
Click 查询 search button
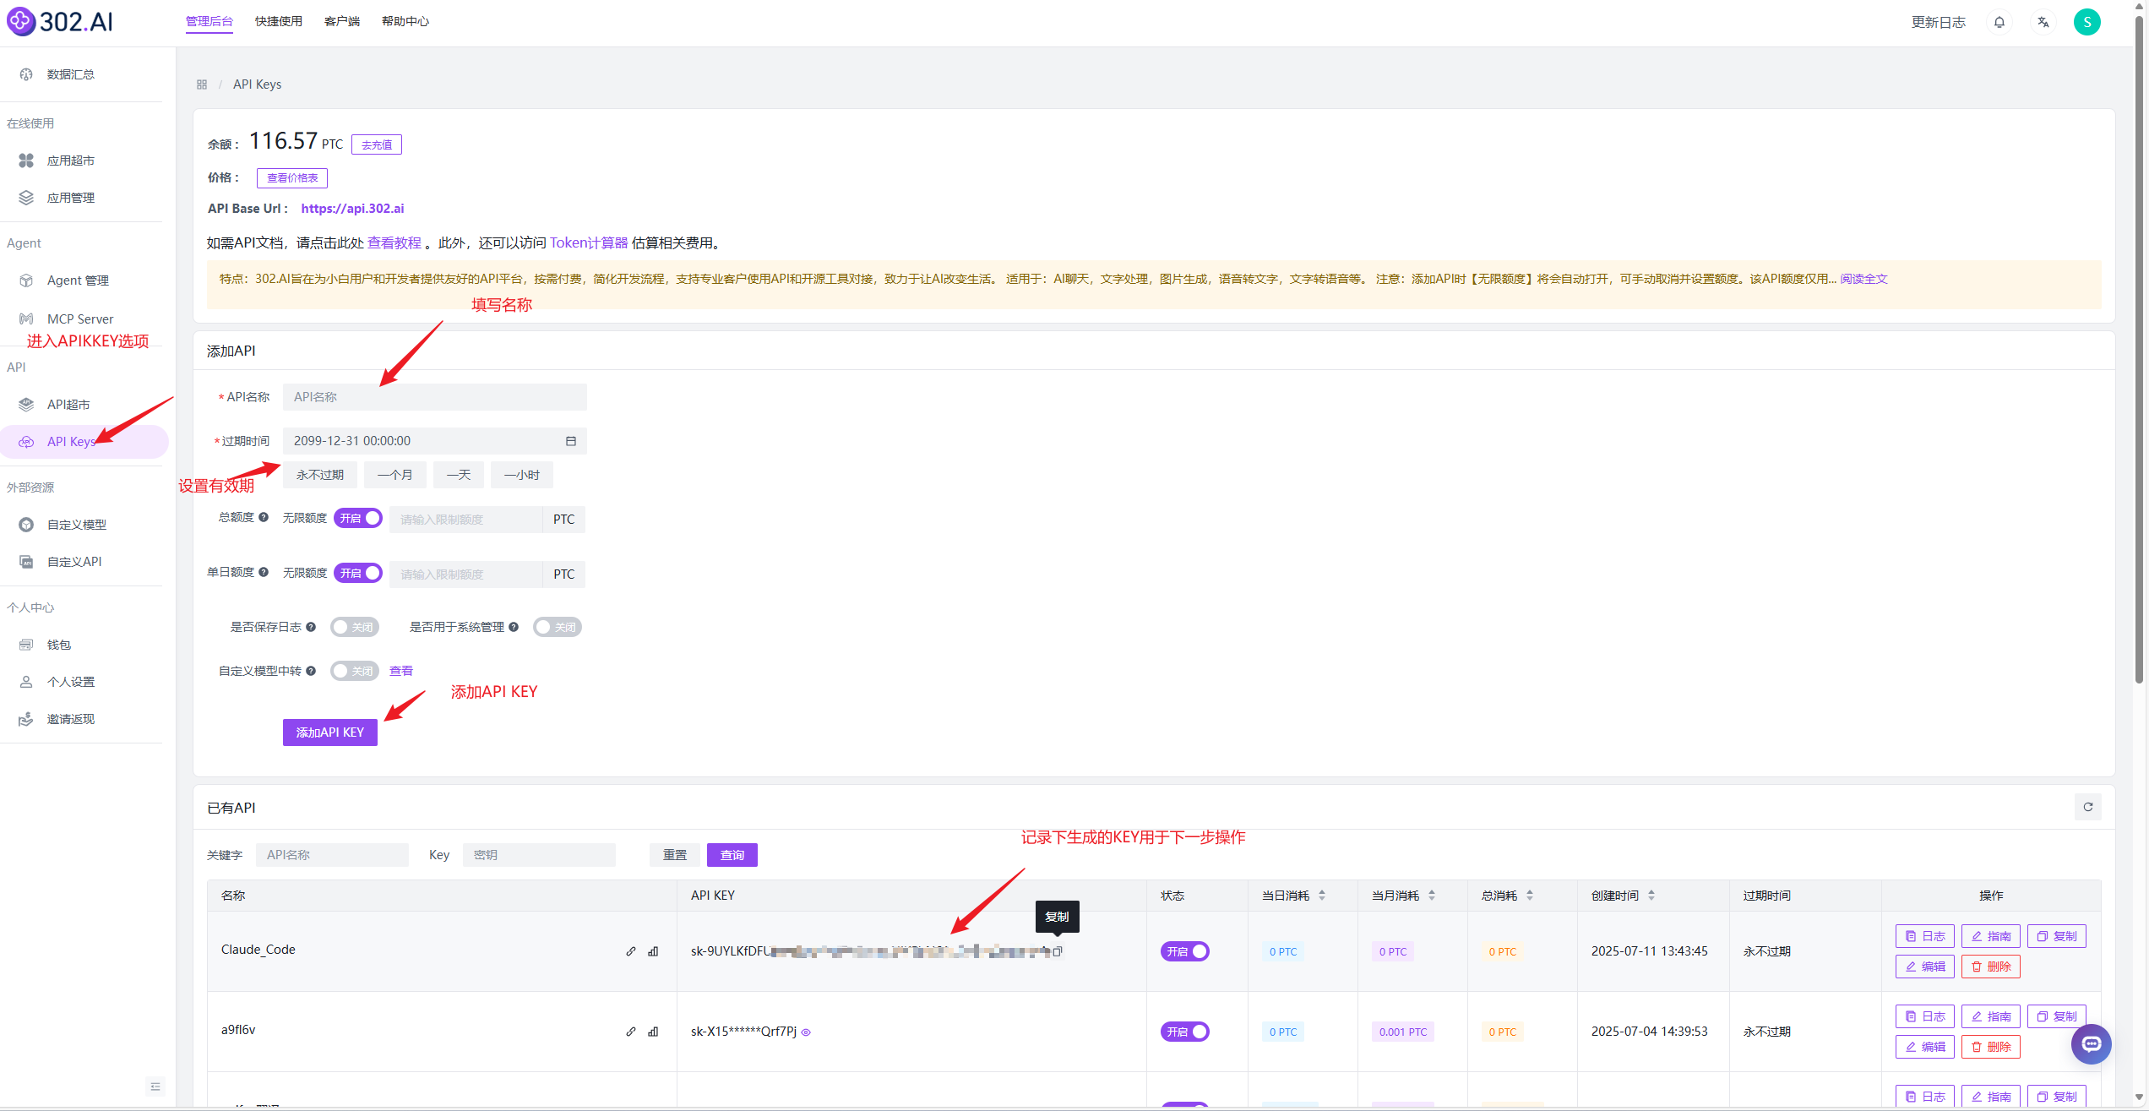coord(732,855)
